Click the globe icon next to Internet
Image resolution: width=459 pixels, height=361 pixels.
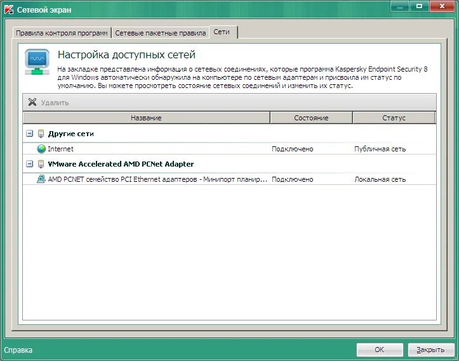41,149
